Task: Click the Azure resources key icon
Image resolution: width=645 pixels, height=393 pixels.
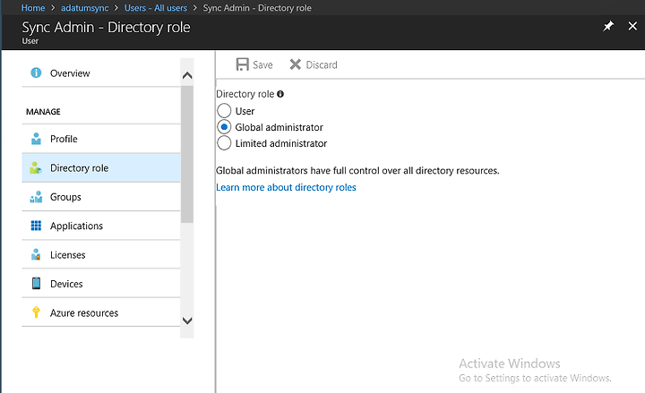Action: coord(36,312)
